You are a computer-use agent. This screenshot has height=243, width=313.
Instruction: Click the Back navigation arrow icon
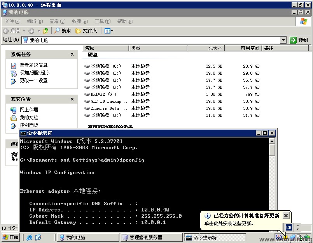coord(6,31)
